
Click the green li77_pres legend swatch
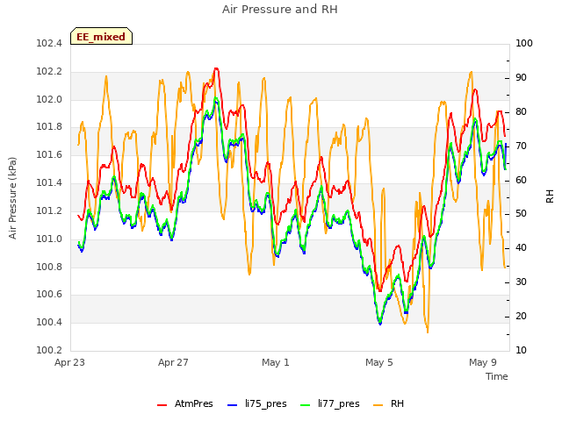coord(306,405)
